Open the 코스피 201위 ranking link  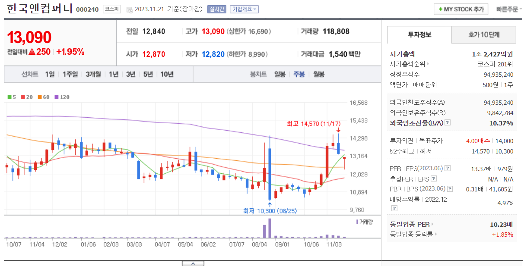pyautogui.click(x=495, y=64)
